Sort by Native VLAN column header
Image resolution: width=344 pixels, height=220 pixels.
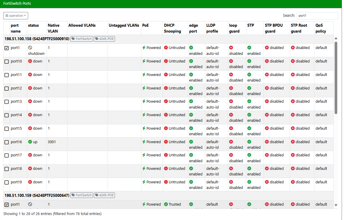point(53,28)
